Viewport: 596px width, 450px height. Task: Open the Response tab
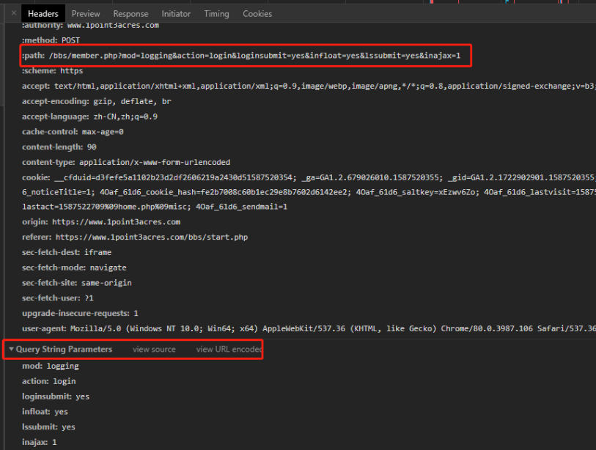pos(130,13)
